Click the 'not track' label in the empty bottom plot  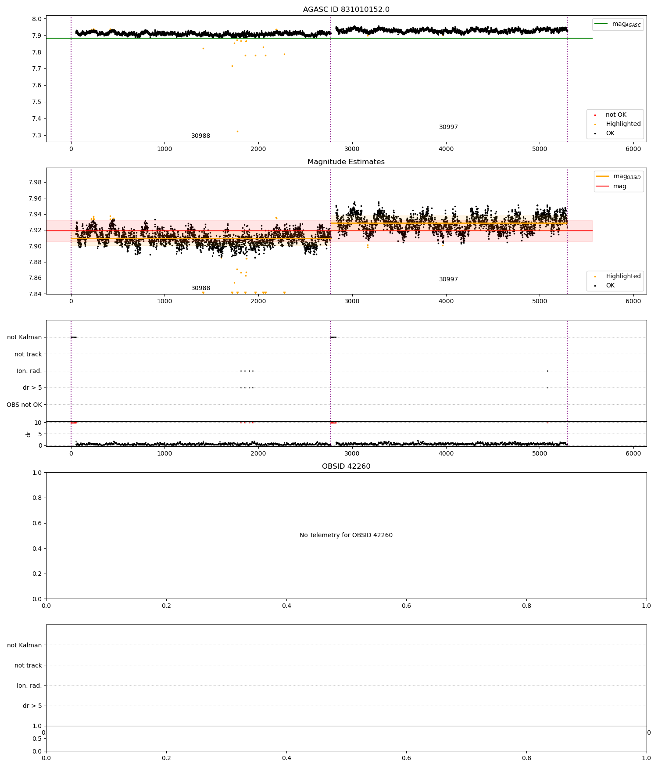tap(28, 665)
